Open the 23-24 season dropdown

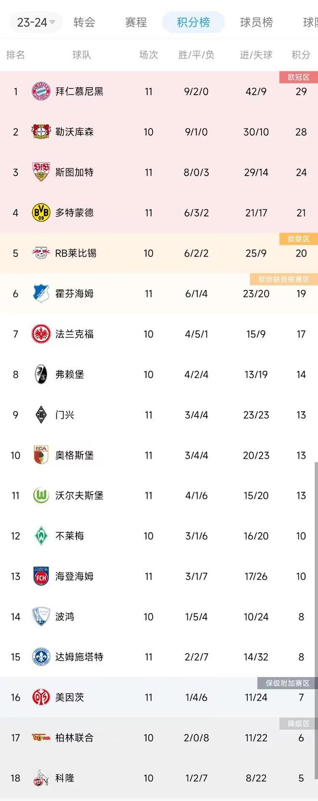[x=36, y=22]
